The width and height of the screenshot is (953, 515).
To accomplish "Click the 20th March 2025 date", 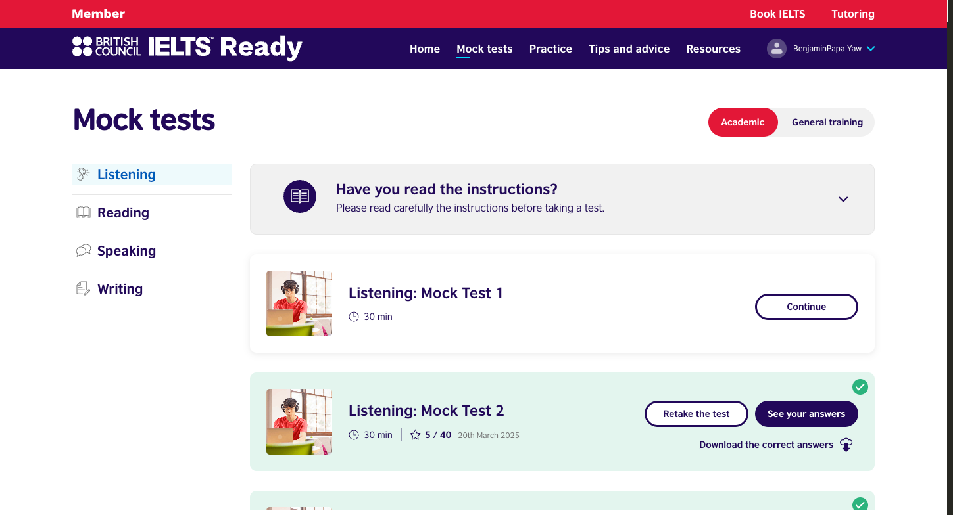I will (489, 435).
